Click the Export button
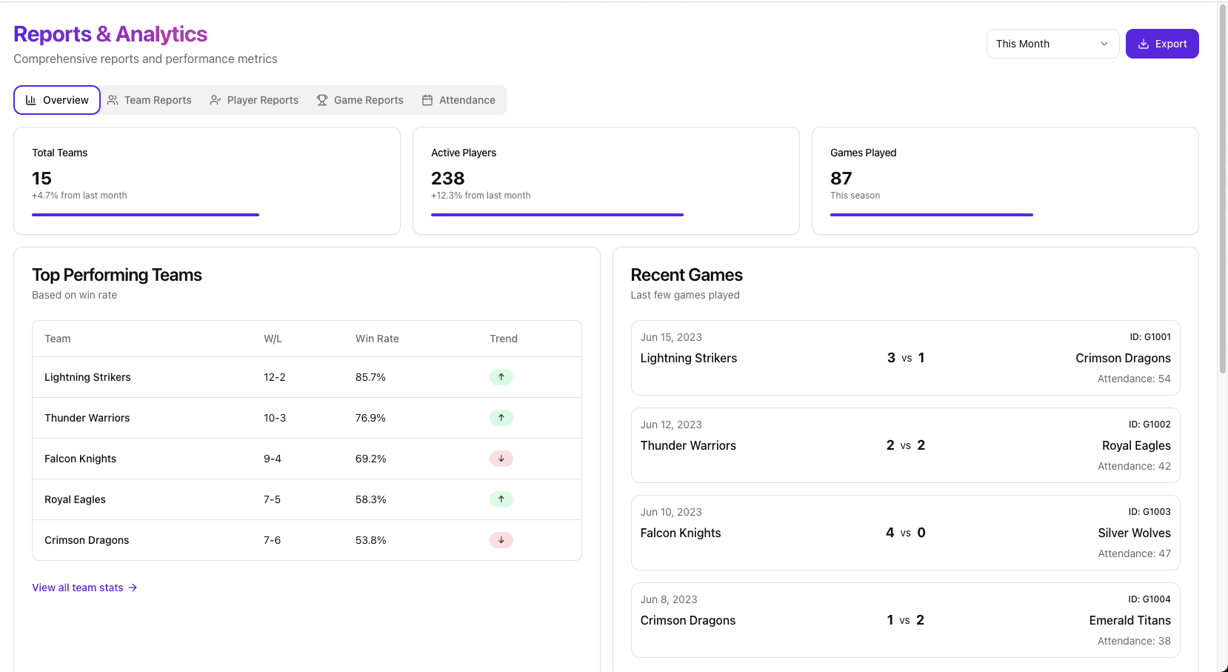This screenshot has height=672, width=1228. click(x=1162, y=44)
